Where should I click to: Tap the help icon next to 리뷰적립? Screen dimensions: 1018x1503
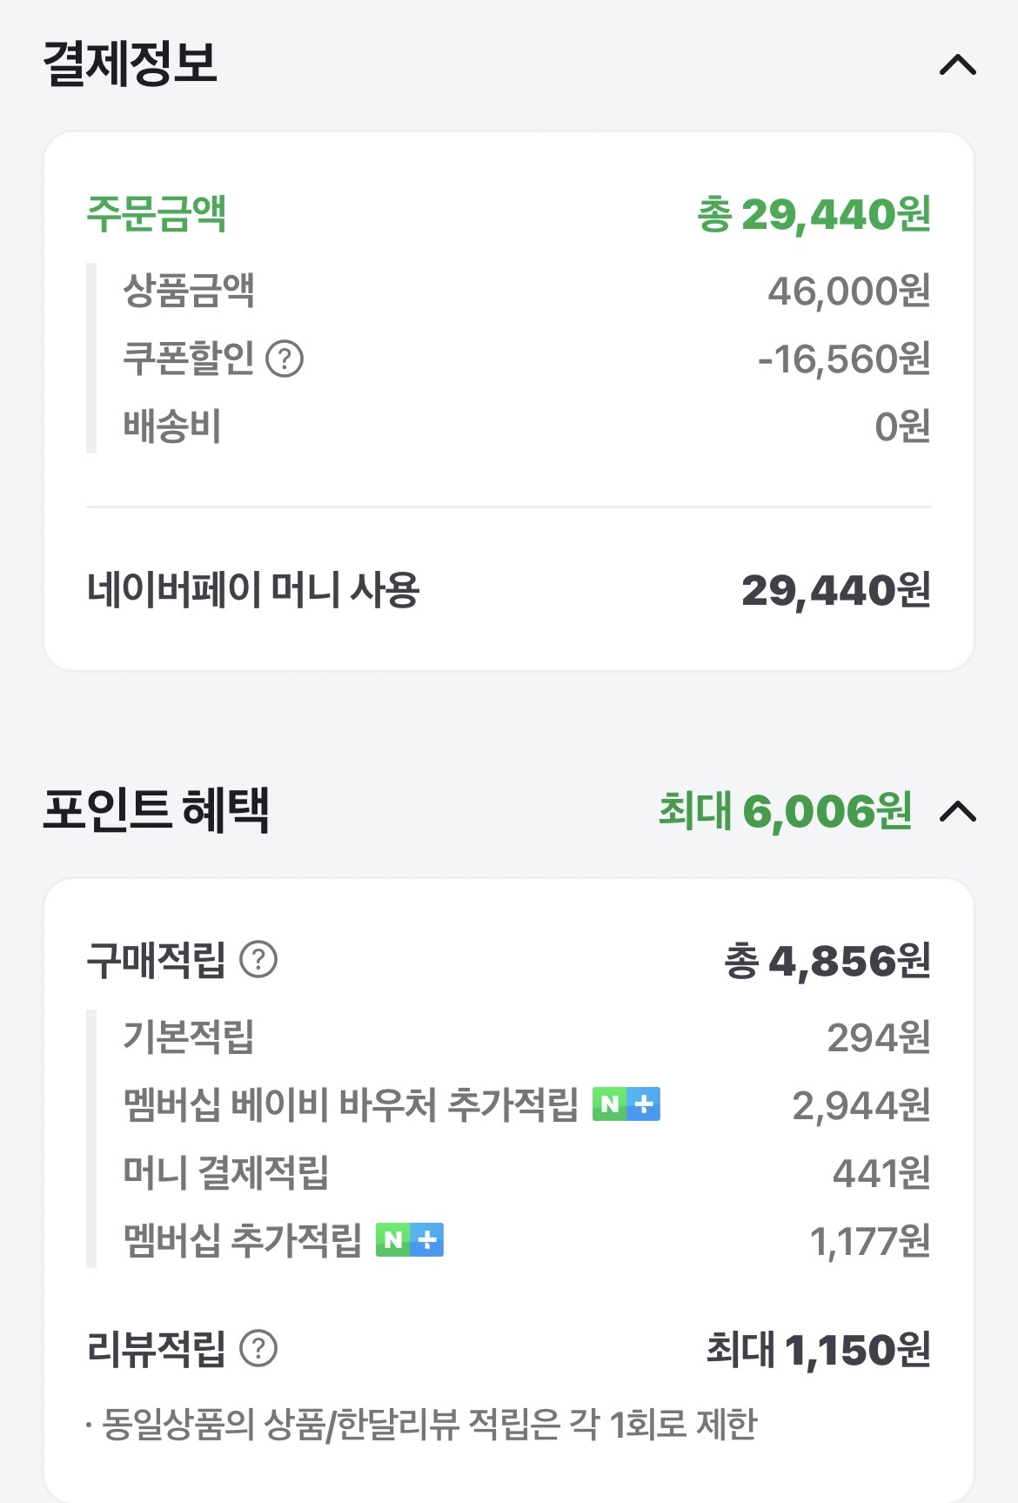point(258,1349)
